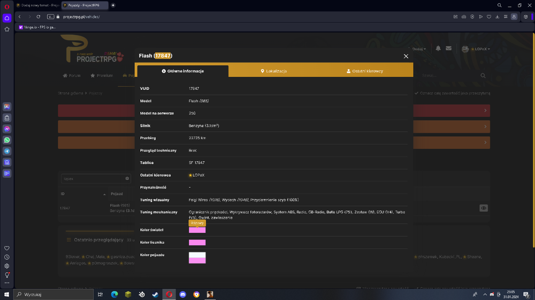Expand the red banner row chevron
This screenshot has width=535, height=300.
485,110
